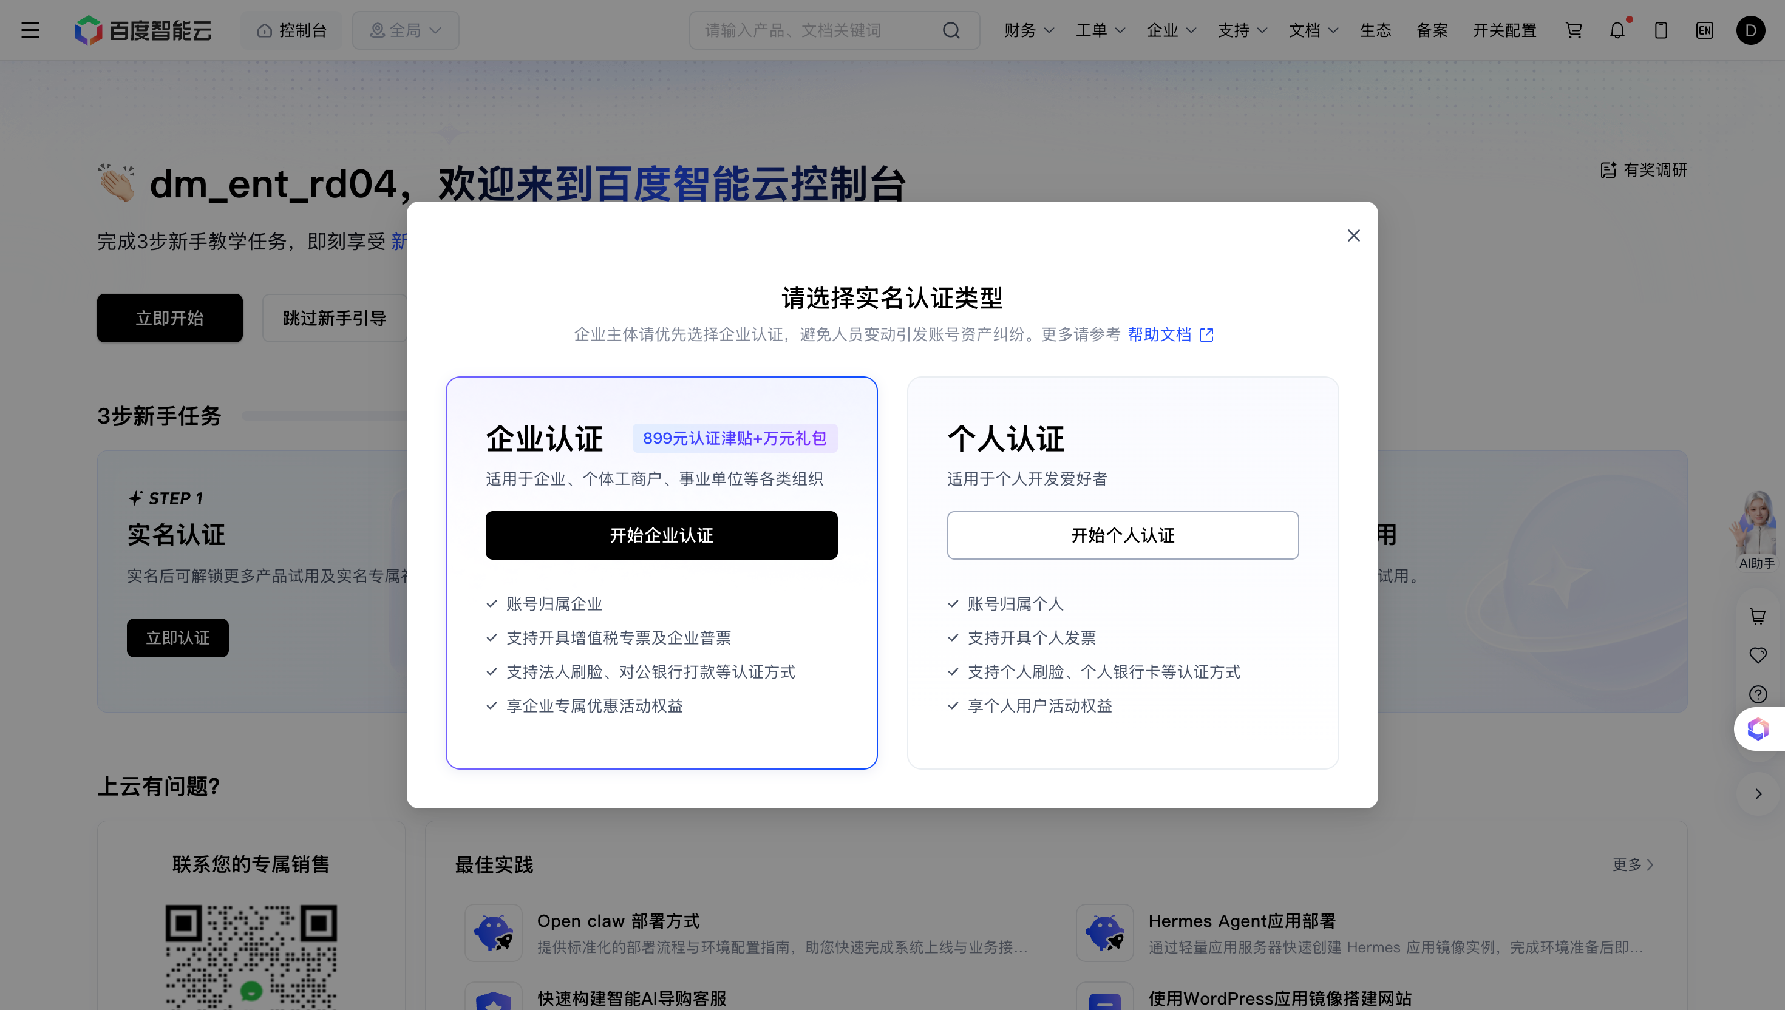Viewport: 1785px width, 1010px height.
Task: Open the AI助手 assistant avatar
Action: pyautogui.click(x=1756, y=530)
